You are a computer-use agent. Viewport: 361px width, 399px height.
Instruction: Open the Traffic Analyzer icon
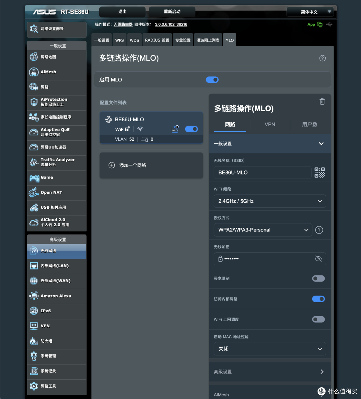click(34, 162)
